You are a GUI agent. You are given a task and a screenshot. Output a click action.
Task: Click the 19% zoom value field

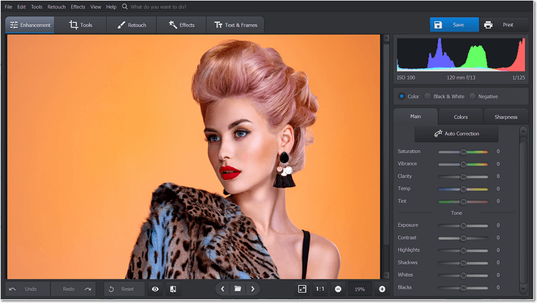click(360, 289)
